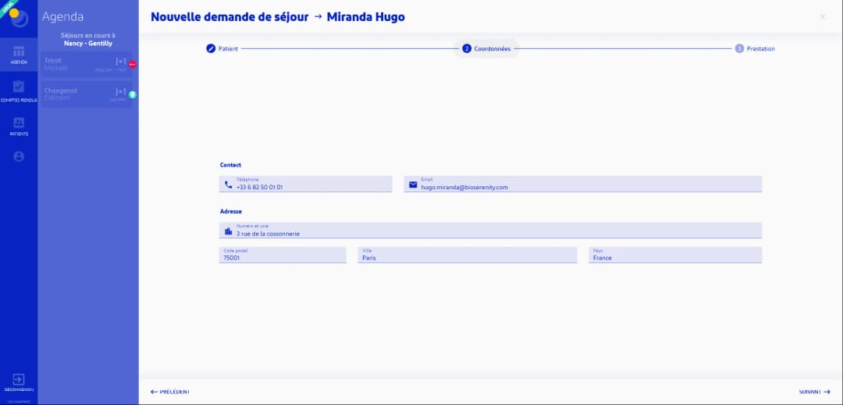
Task: Go back to the Patient step
Action: tap(222, 48)
